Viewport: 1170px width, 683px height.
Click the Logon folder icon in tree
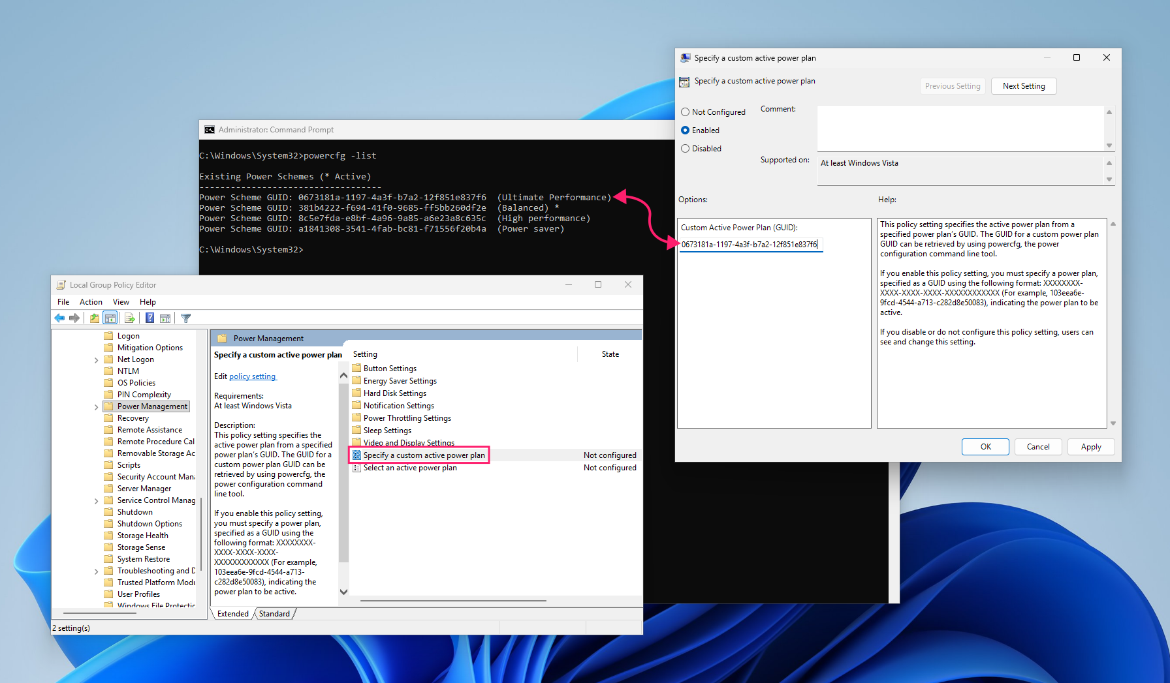tap(109, 336)
